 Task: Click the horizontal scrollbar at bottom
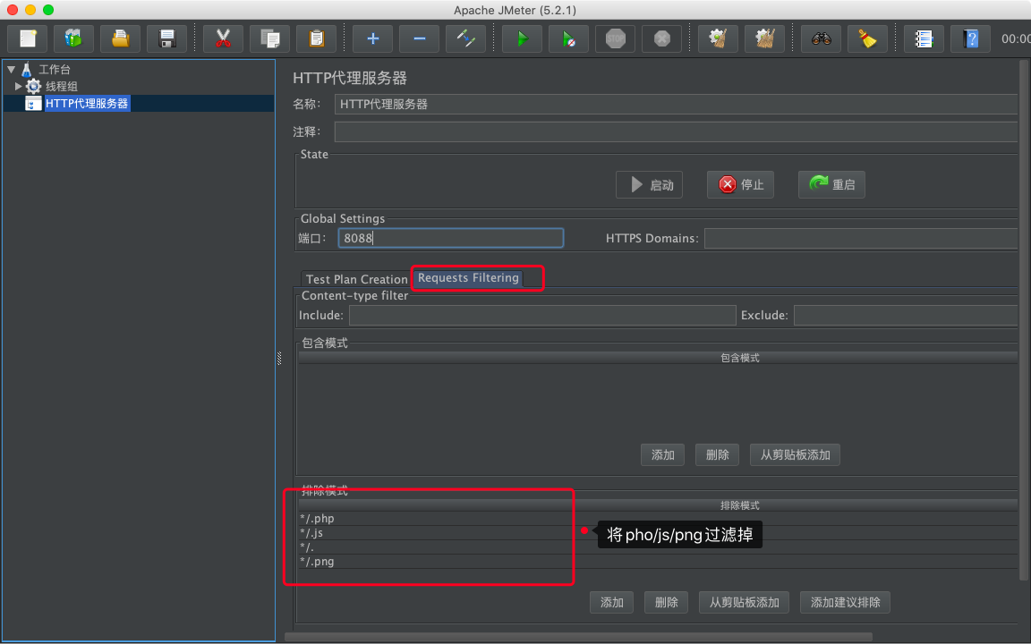(579, 637)
